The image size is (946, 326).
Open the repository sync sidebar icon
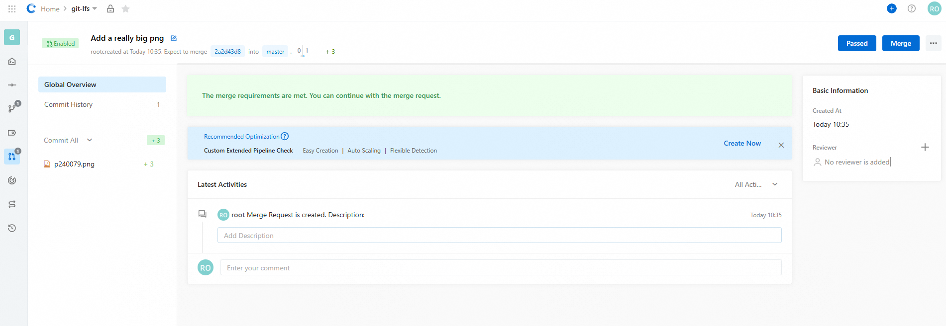click(x=12, y=204)
